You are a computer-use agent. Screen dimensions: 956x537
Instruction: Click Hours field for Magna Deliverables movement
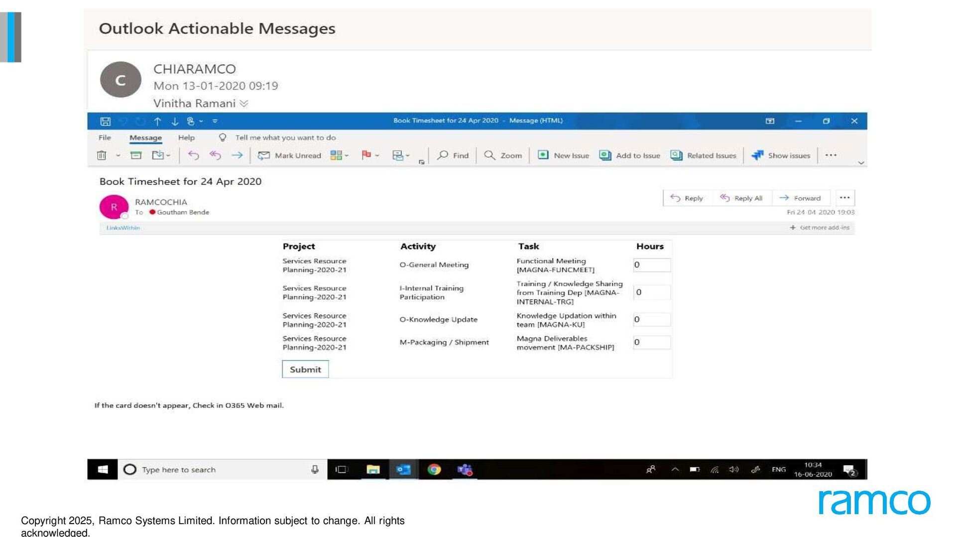pos(652,342)
